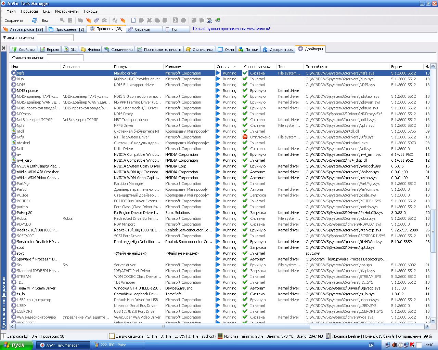Click the Сохранить toolbar button
The image size is (438, 350).
click(14, 21)
